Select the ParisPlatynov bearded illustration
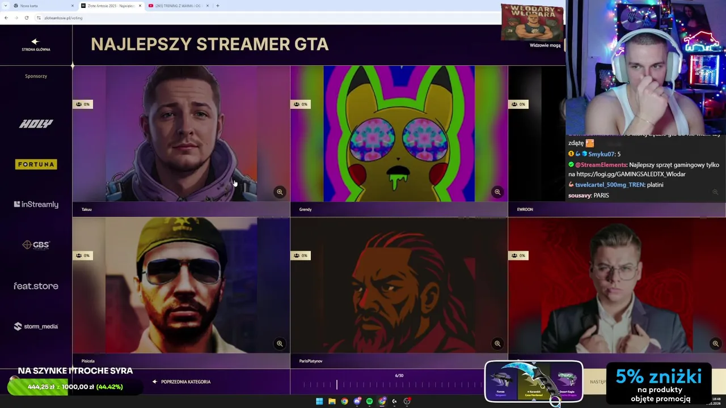The height and width of the screenshot is (408, 726). [399, 285]
